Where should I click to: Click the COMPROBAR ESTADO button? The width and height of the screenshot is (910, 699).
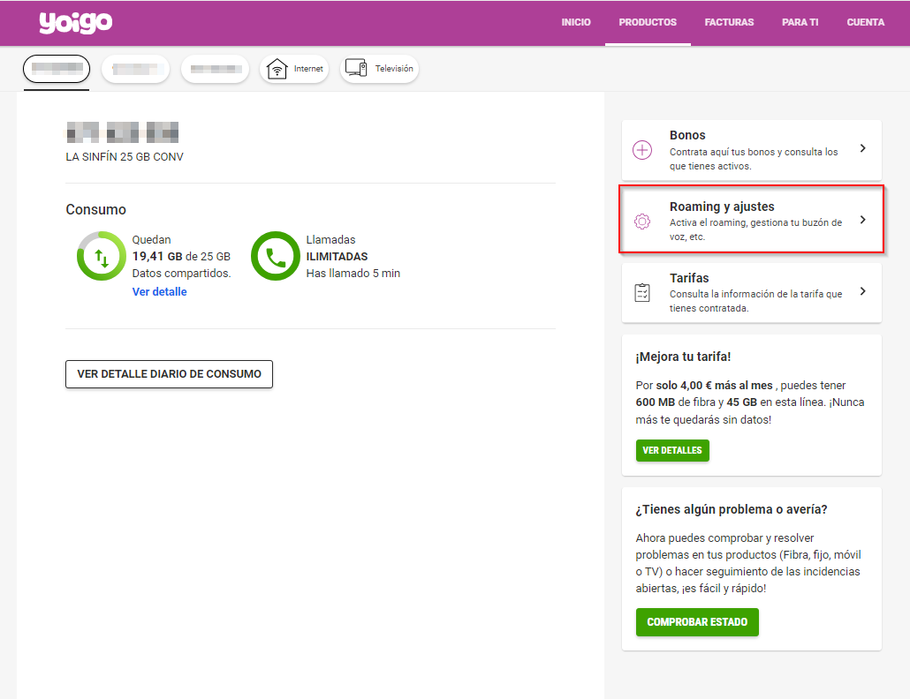pyautogui.click(x=697, y=622)
